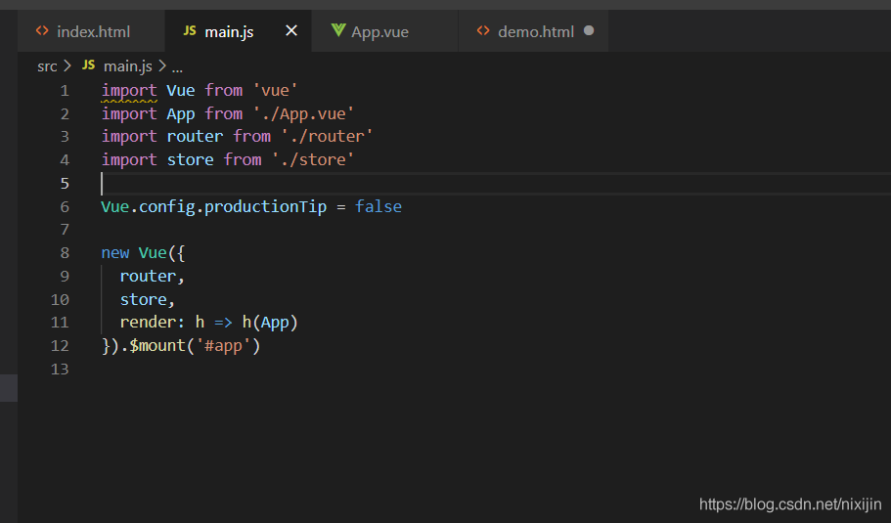Click the Vue identifier on line 8
Image resolution: width=891 pixels, height=523 pixels.
click(x=153, y=252)
